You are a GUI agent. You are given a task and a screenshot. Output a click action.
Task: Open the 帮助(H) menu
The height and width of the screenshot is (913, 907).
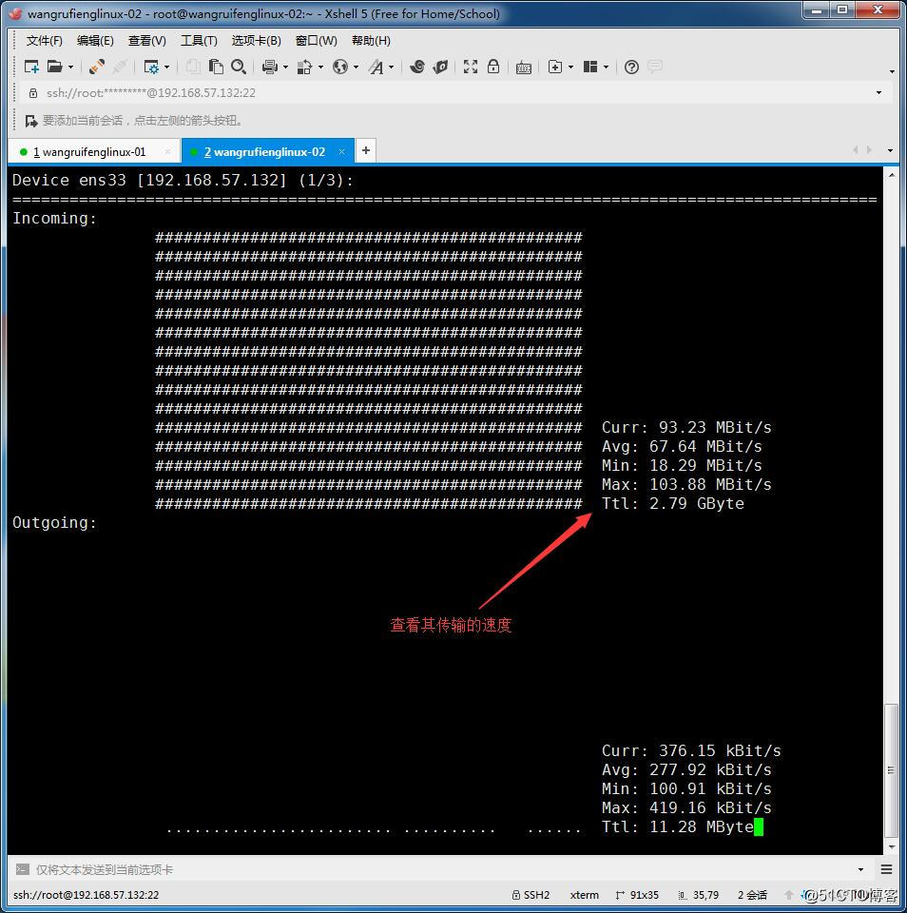(371, 40)
